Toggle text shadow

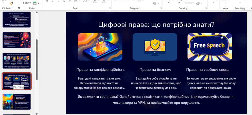point(64,1)
